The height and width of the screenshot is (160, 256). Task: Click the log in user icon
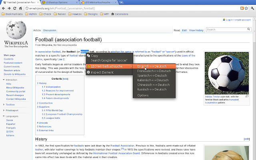click(x=224, y=20)
